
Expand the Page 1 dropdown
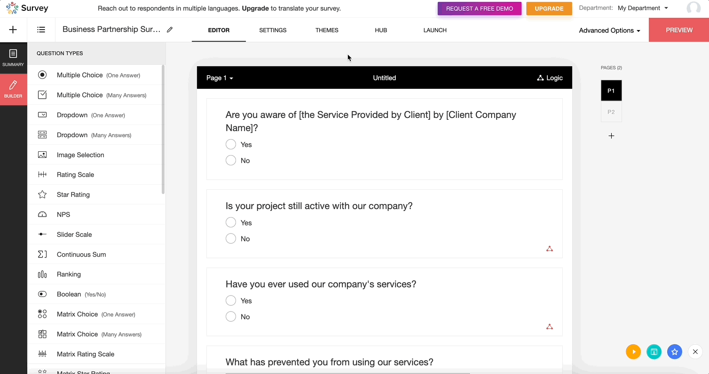(220, 78)
